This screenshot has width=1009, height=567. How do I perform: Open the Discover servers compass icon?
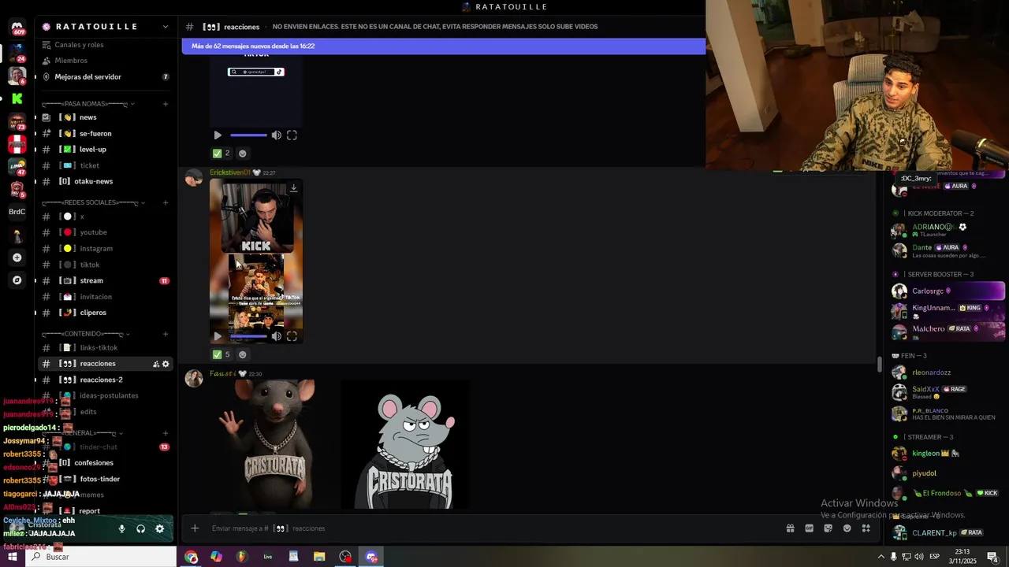click(x=17, y=280)
